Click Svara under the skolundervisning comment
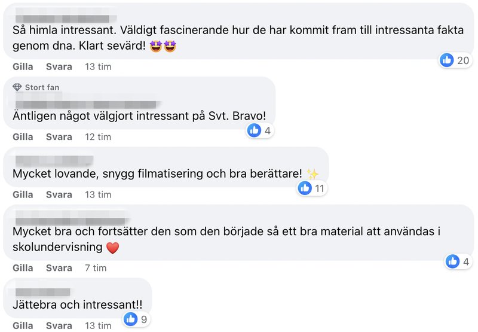This screenshot has width=478, height=332. (x=59, y=268)
